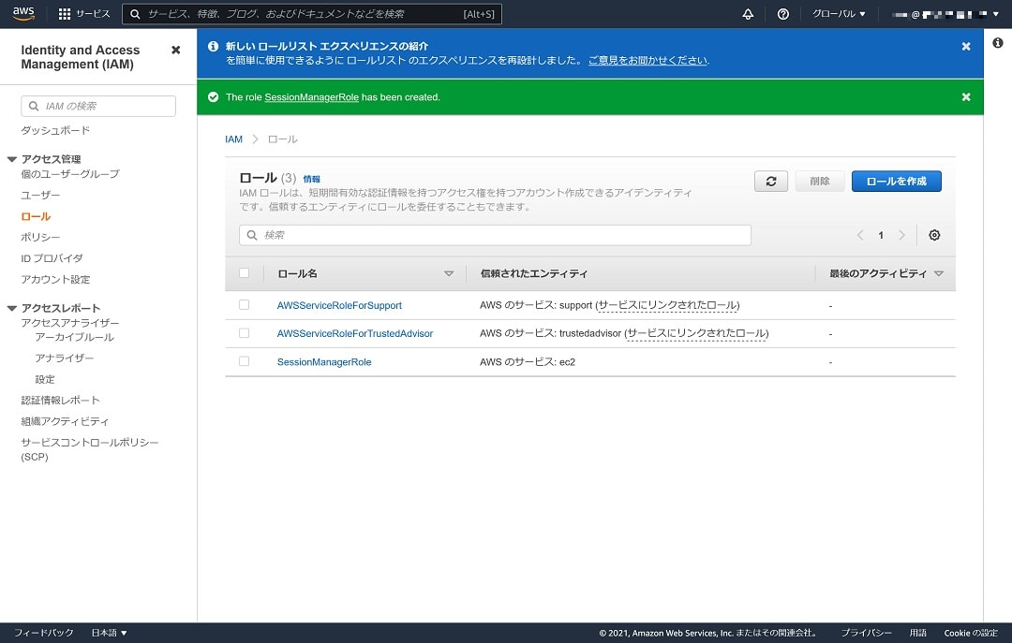Click フィードバック in the footer
This screenshot has height=643, width=1012.
[44, 633]
